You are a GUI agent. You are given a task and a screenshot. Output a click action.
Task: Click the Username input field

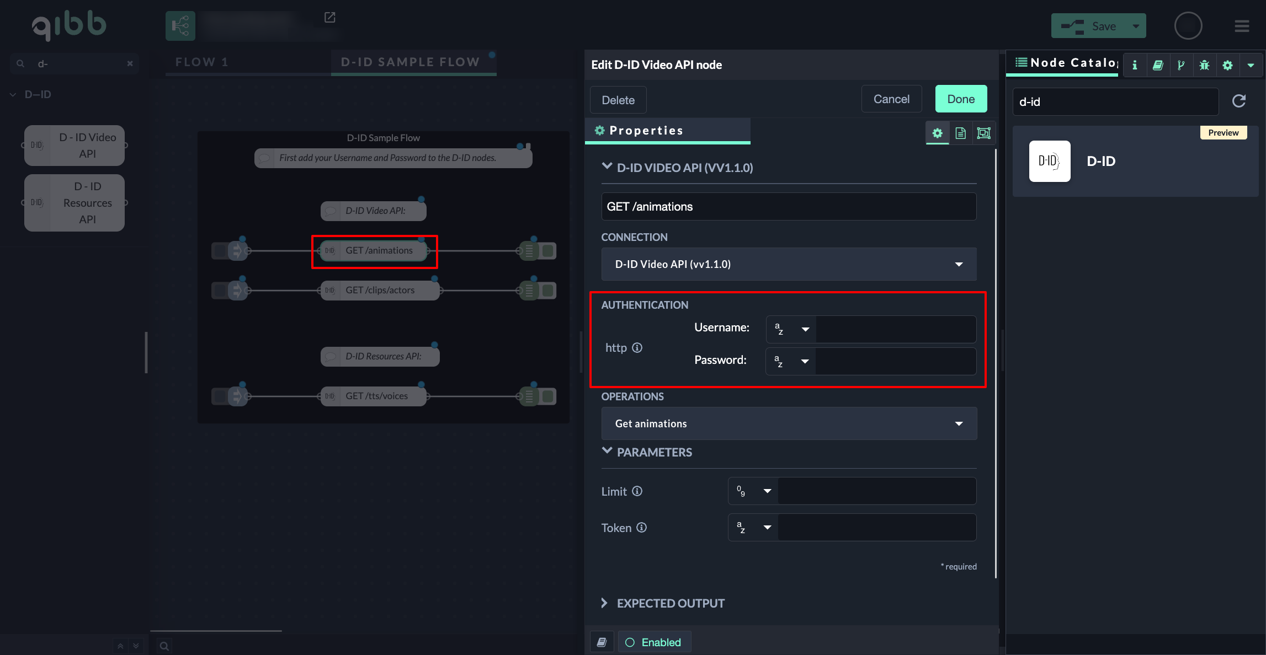click(x=895, y=329)
